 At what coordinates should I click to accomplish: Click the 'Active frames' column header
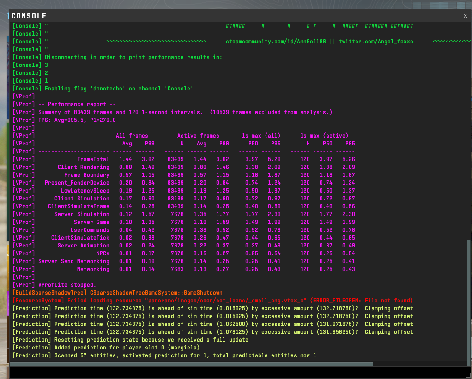[198, 136]
